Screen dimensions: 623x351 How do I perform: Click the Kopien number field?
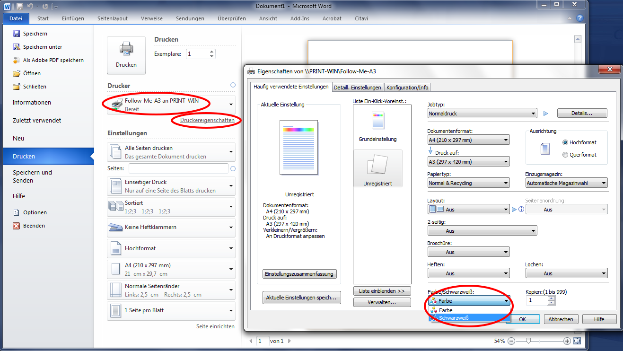[x=536, y=300]
